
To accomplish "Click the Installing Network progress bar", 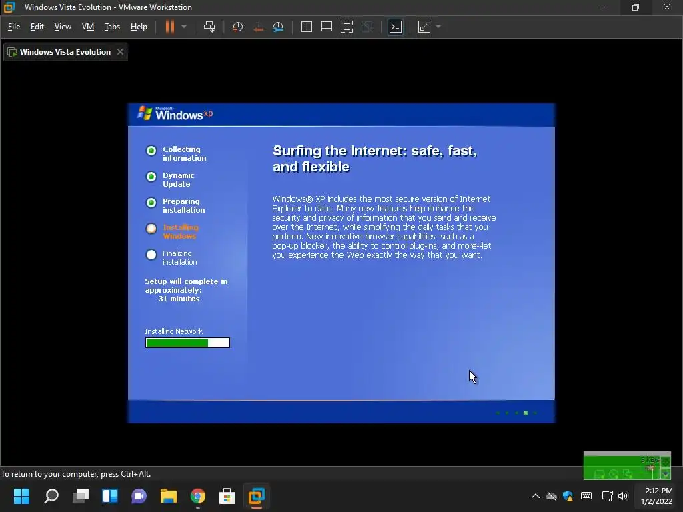I will click(187, 343).
